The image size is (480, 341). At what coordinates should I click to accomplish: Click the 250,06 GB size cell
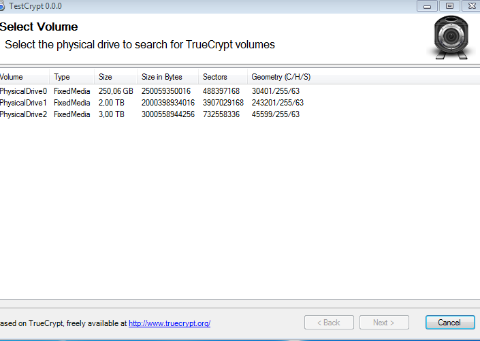pyautogui.click(x=116, y=91)
